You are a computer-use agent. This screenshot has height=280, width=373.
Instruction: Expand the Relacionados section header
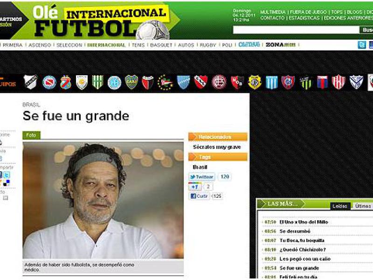pos(218,137)
